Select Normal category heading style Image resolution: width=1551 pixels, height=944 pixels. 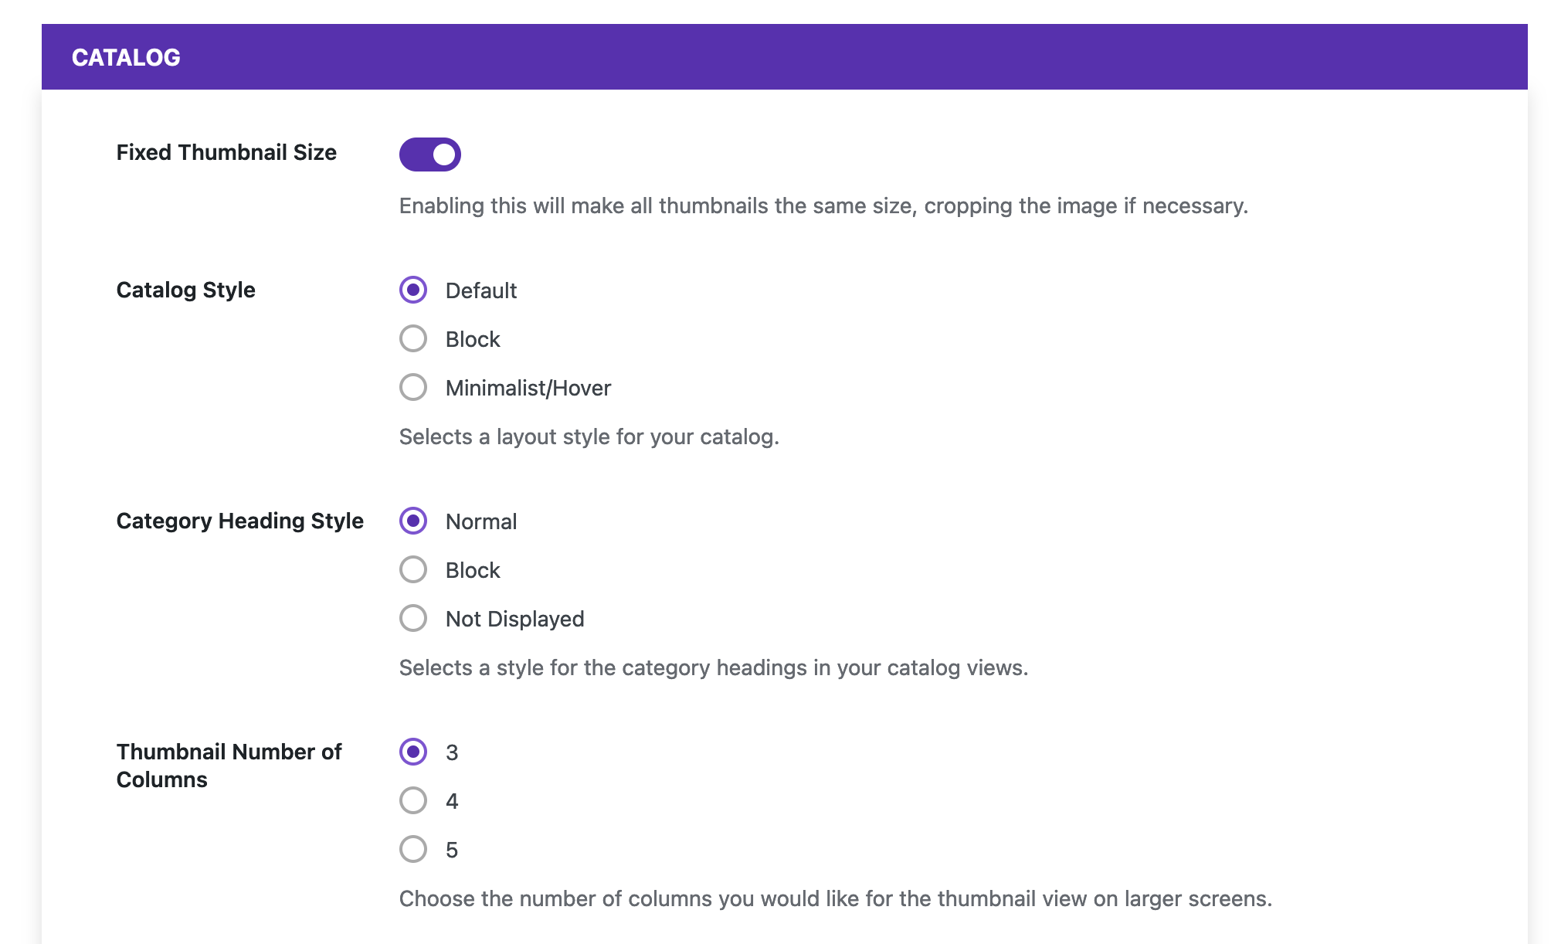413,521
